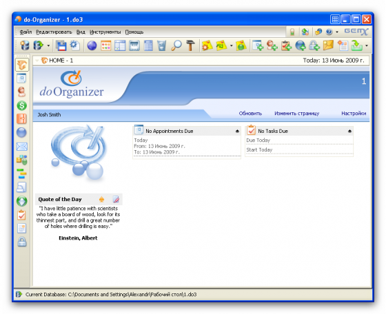This screenshot has height=314, width=386.
Task: Expand the HOME - 1 dropdown arrow
Action: [37, 61]
